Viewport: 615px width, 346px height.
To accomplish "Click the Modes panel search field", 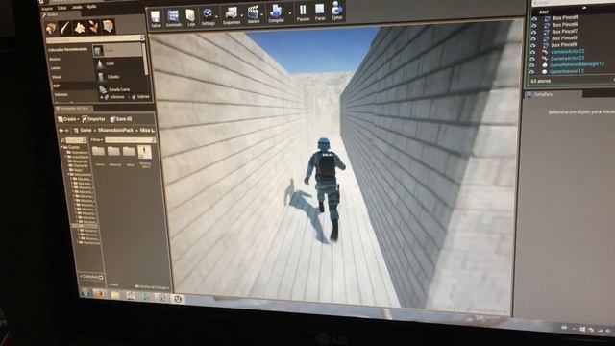I will 95,38.
